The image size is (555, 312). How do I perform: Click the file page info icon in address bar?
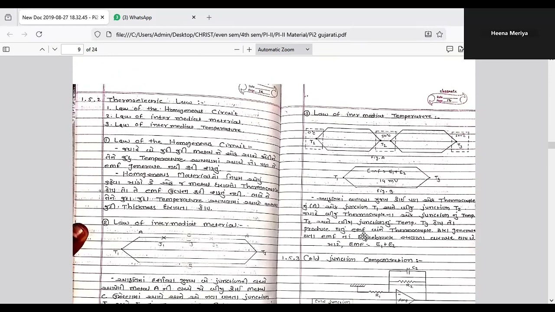[x=108, y=34]
